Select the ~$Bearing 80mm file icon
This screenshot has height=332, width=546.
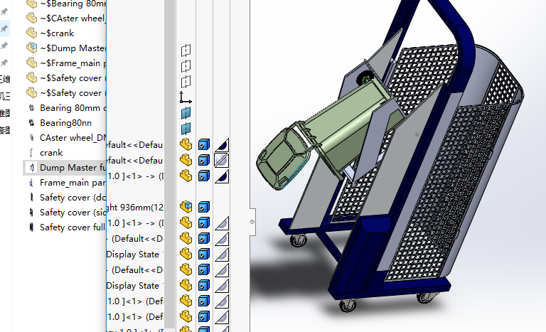click(x=32, y=4)
